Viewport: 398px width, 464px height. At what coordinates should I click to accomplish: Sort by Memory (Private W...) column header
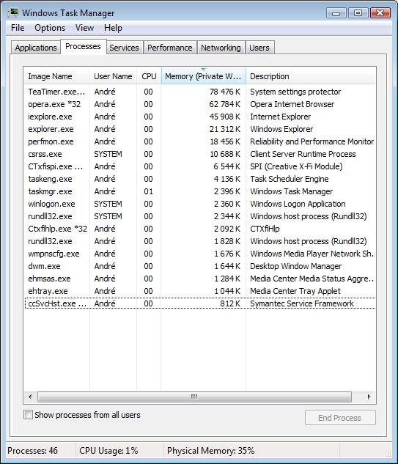pos(203,76)
